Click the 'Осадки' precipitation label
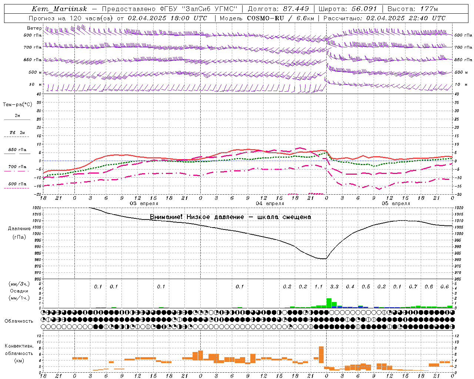This screenshot has width=474, height=379. tap(19, 291)
